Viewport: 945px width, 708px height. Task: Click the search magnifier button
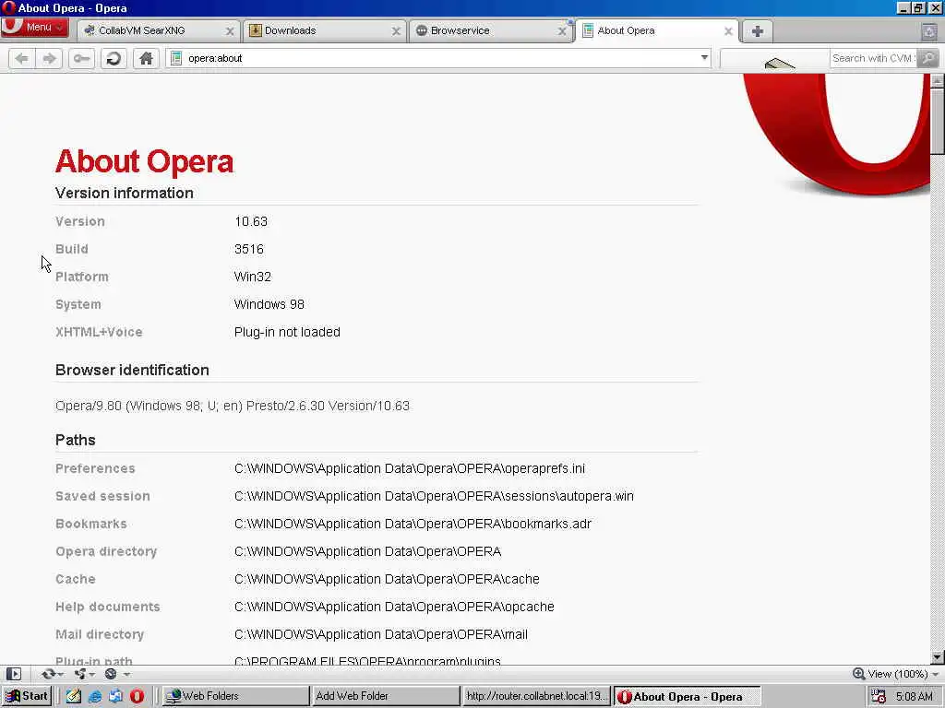coord(928,58)
